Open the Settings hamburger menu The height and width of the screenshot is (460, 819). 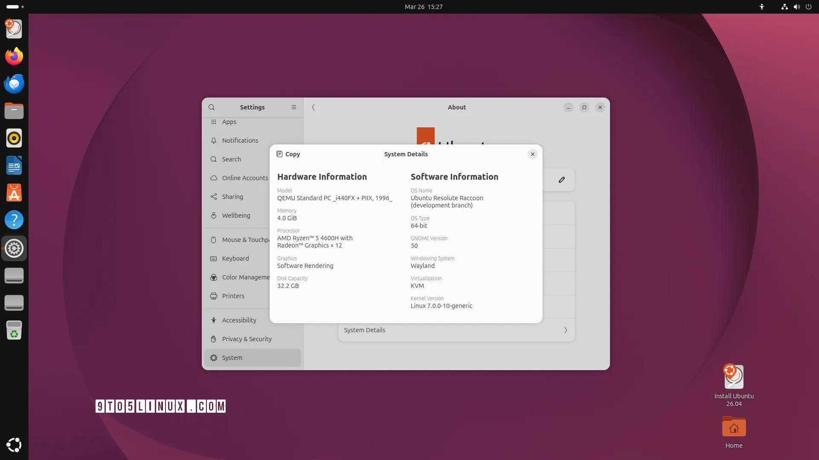pyautogui.click(x=294, y=107)
